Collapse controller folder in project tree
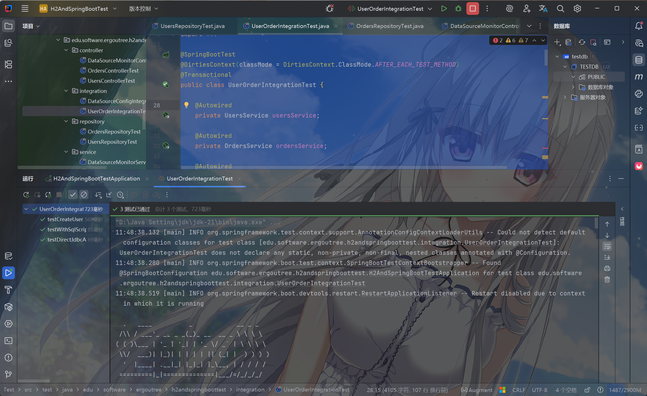Screen dimensions: 647x396 point(66,50)
